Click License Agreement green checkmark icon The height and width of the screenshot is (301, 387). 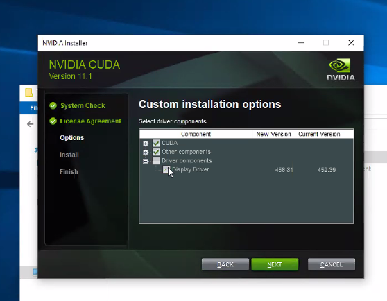click(53, 121)
